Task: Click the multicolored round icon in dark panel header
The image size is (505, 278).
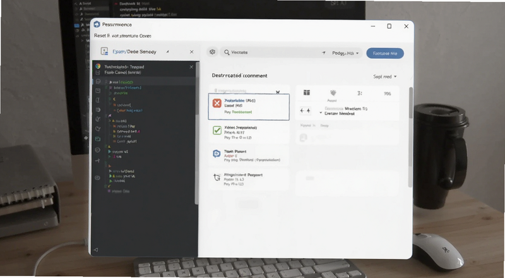Action: point(98,66)
